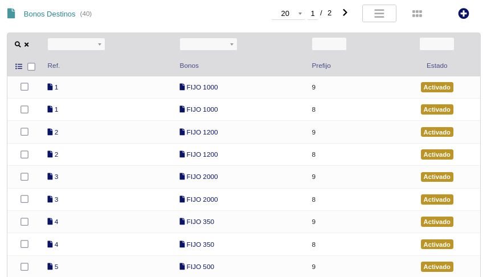Toggle the select-all checkbox in header
The height and width of the screenshot is (277, 487).
pos(31,67)
